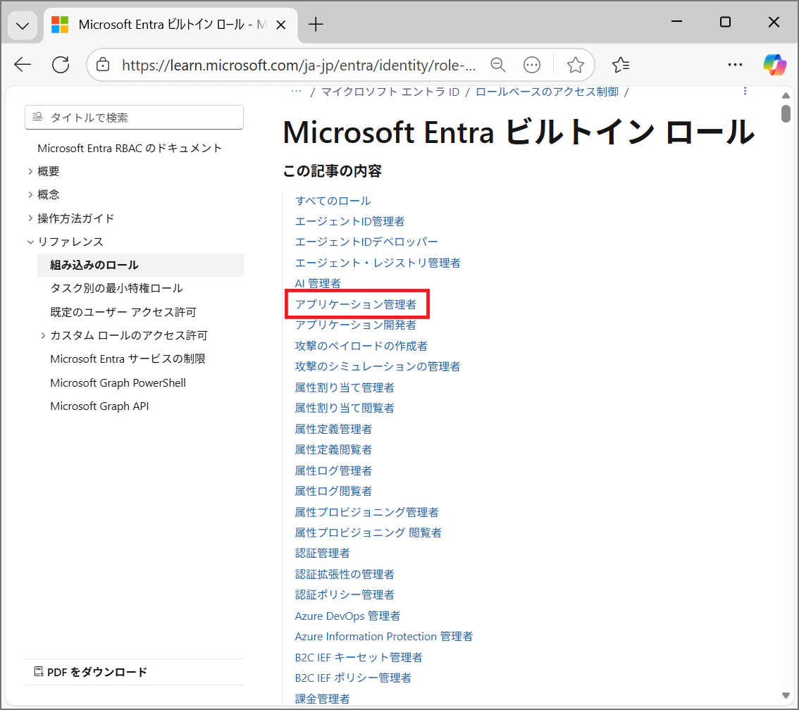Expand カスタム ロールのアクセス許可
Viewport: 799px width, 710px height.
tap(43, 335)
